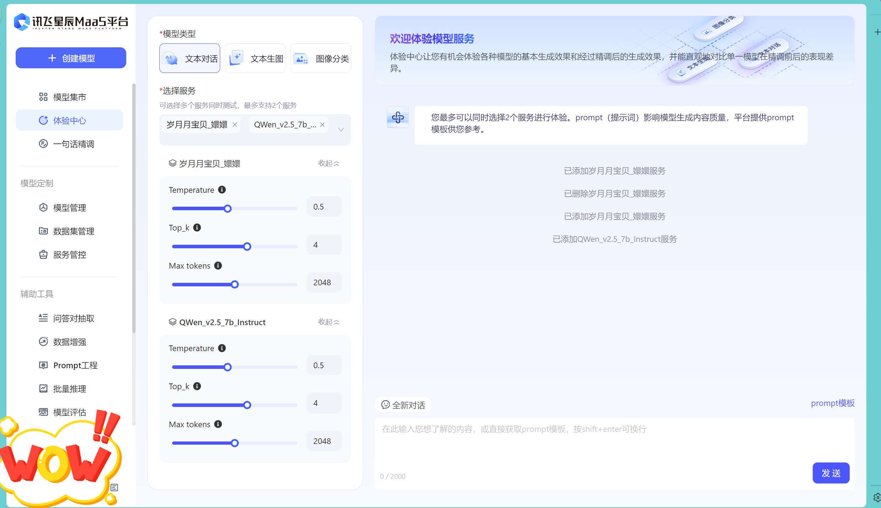Remove the 岁月月宝贝_嬛嬛 service tag
This screenshot has height=508, width=881.
pyautogui.click(x=235, y=125)
